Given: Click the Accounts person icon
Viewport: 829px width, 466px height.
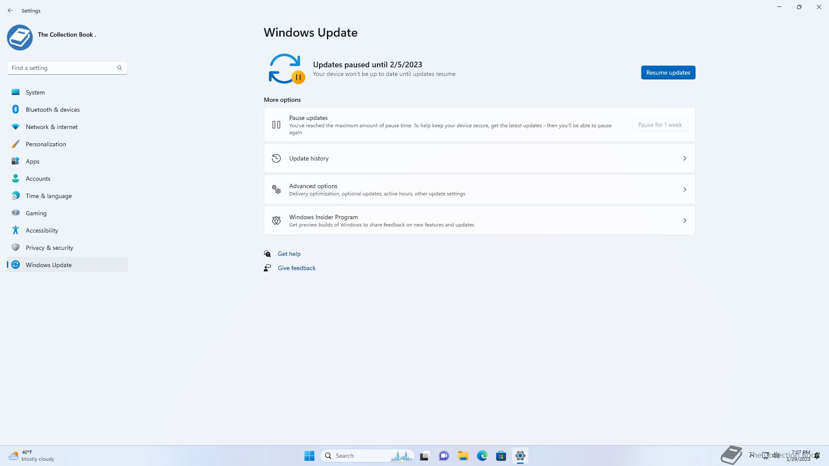Looking at the screenshot, I should point(16,178).
